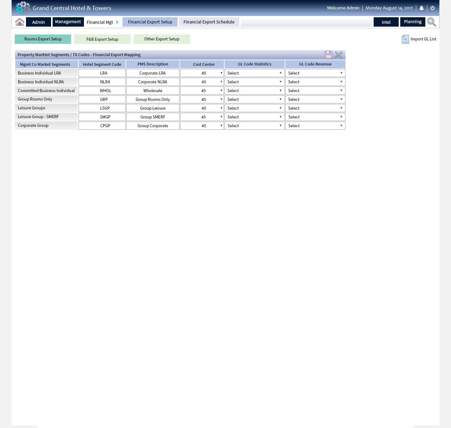Viewport: 451px width, 428px height.
Task: Switch to the F&B Export Setup tab
Action: (102, 39)
